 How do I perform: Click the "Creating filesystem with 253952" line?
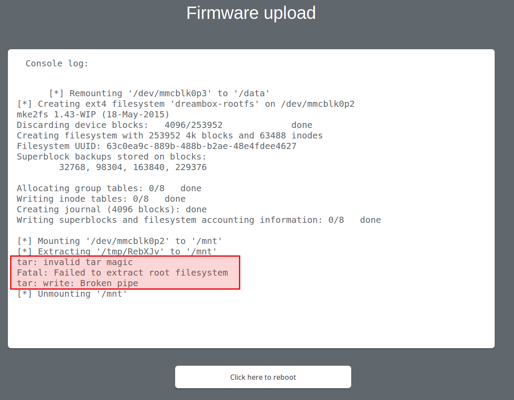click(169, 135)
